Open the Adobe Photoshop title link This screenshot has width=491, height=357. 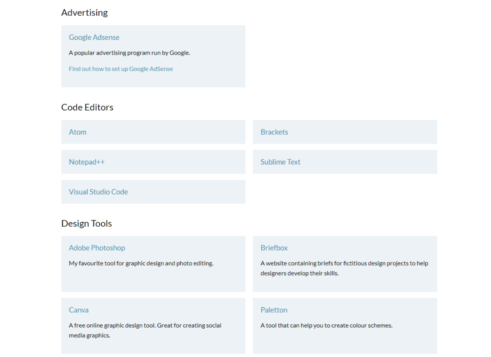click(x=97, y=248)
